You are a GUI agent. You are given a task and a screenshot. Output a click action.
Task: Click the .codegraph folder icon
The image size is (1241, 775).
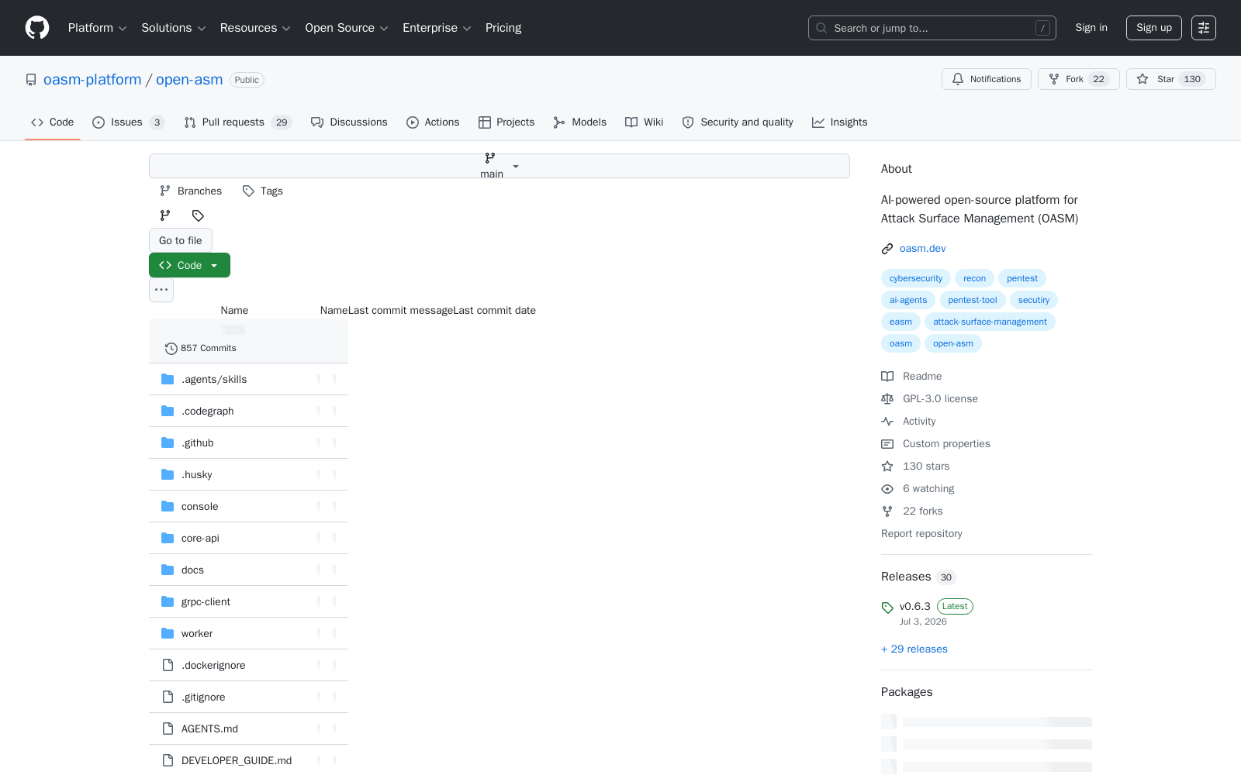[168, 411]
